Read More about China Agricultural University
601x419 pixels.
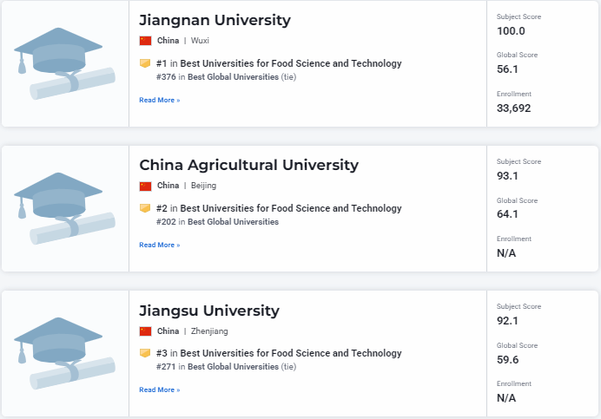click(x=160, y=246)
